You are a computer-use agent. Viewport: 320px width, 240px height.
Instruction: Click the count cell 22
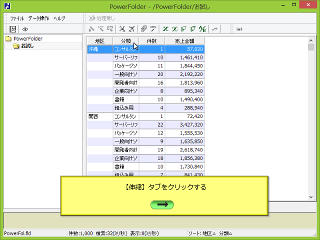pos(152,124)
